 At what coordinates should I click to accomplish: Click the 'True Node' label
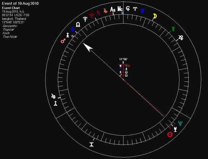point(10,37)
